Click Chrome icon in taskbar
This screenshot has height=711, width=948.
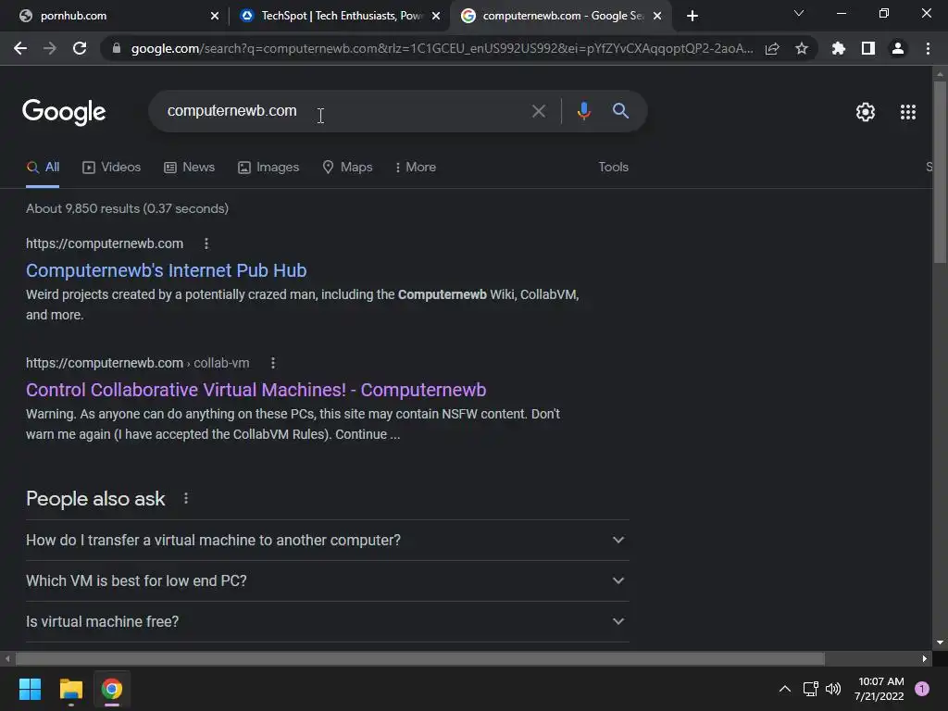tap(112, 689)
